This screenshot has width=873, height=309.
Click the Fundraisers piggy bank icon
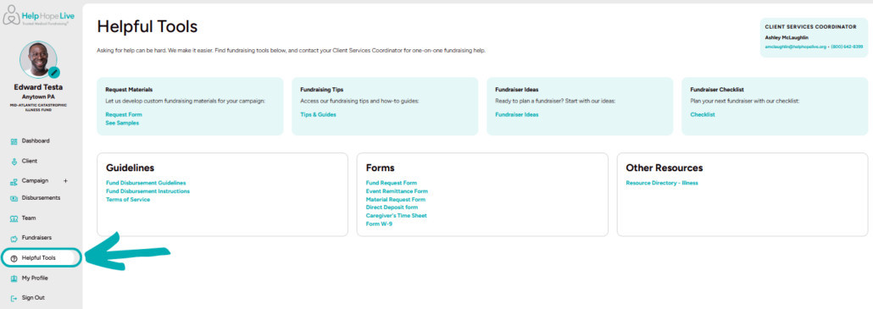(14, 239)
